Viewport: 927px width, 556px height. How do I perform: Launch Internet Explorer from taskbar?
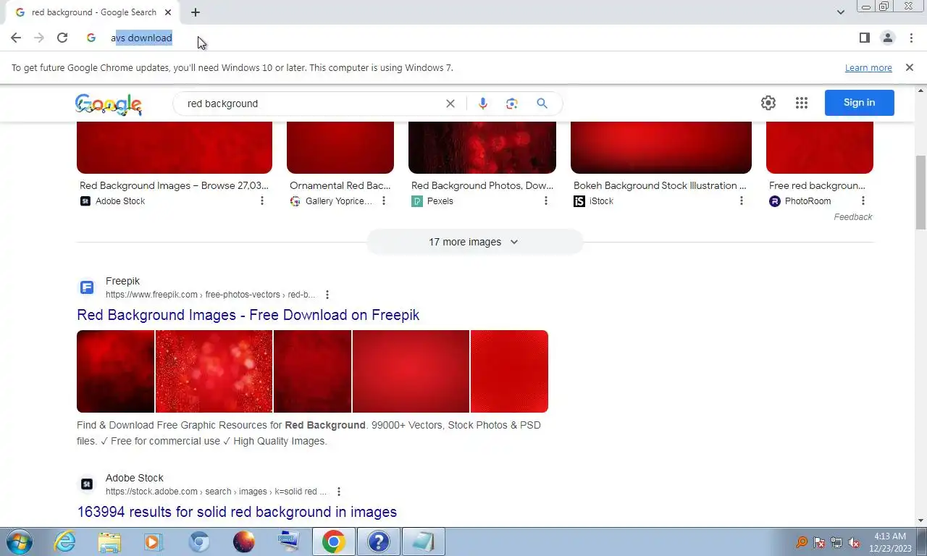[x=65, y=542]
